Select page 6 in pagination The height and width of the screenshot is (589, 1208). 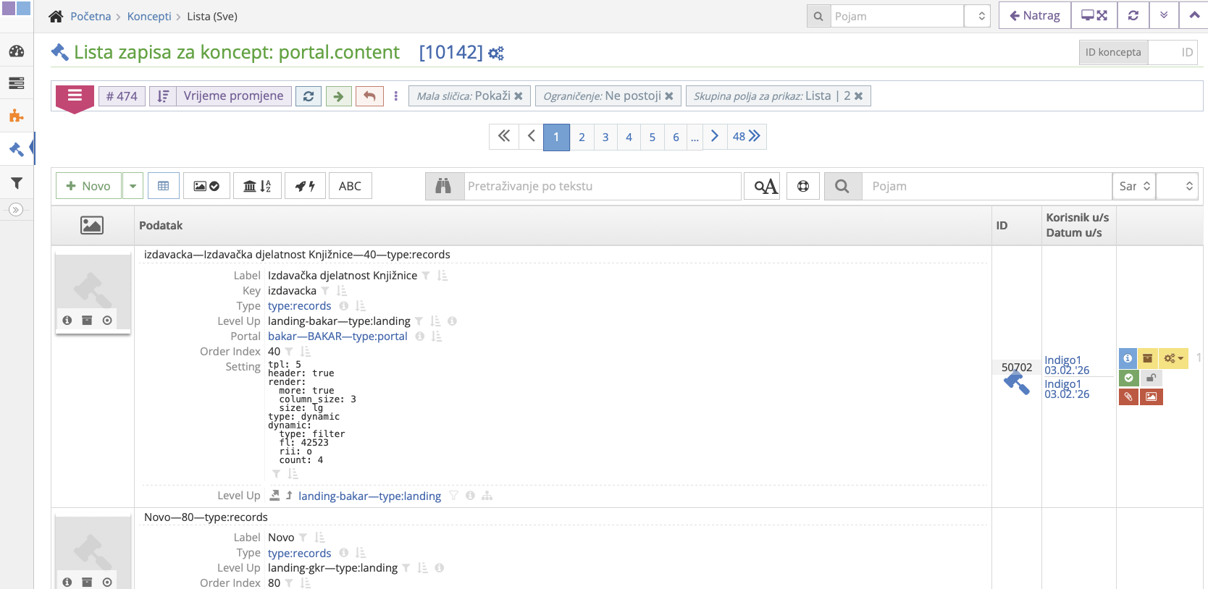tap(676, 137)
